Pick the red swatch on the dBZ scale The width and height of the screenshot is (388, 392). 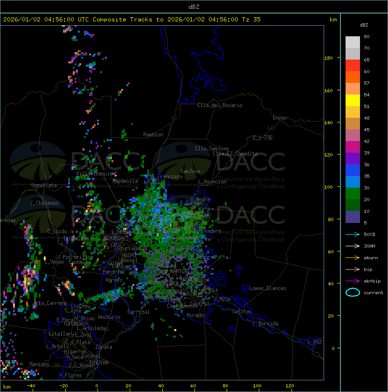pyautogui.click(x=353, y=65)
